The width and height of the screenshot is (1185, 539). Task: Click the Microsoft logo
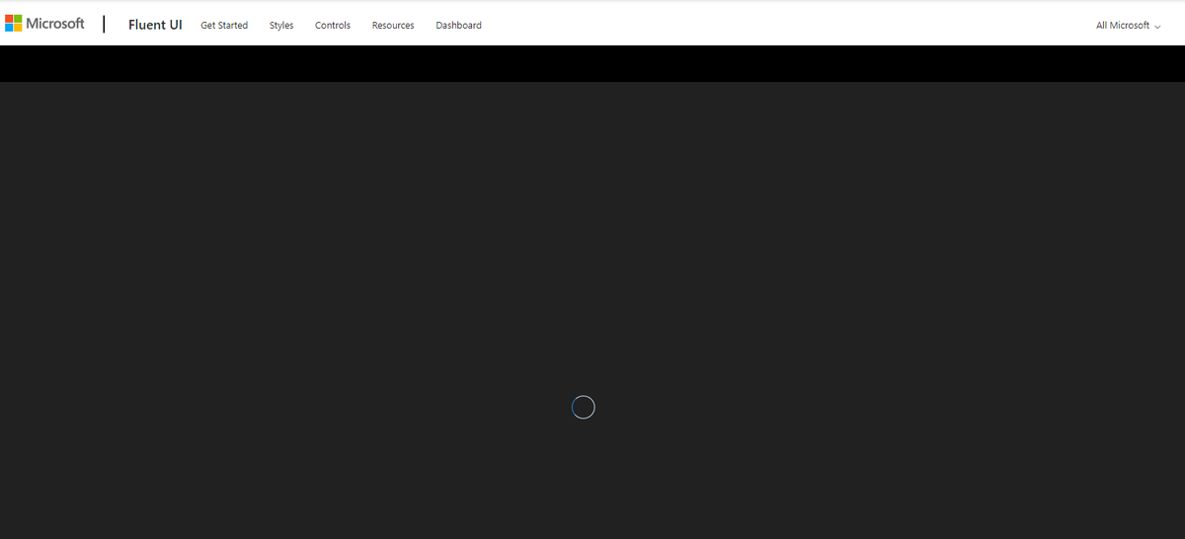[44, 24]
